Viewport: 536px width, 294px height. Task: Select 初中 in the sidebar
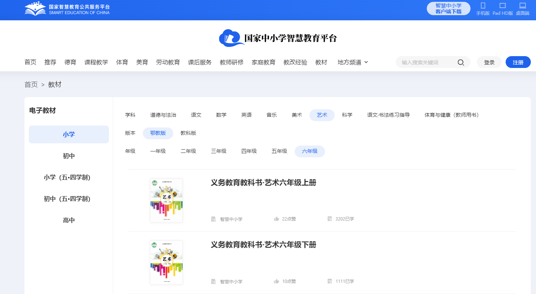69,155
